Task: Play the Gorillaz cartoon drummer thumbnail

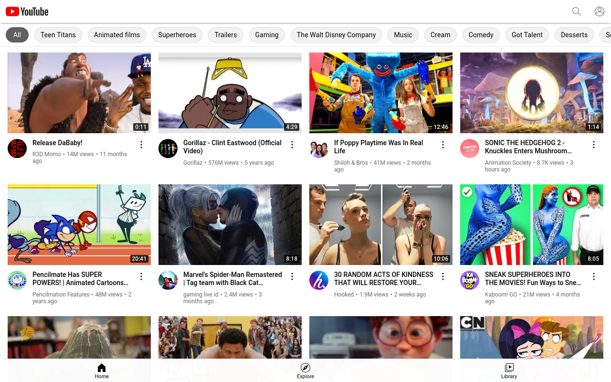Action: tap(230, 93)
